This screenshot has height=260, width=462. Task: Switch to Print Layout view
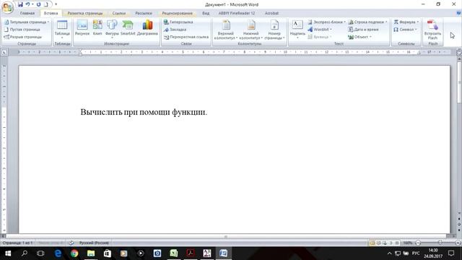372,243
